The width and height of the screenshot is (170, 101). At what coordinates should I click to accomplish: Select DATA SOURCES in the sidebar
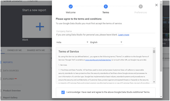tap(11, 71)
